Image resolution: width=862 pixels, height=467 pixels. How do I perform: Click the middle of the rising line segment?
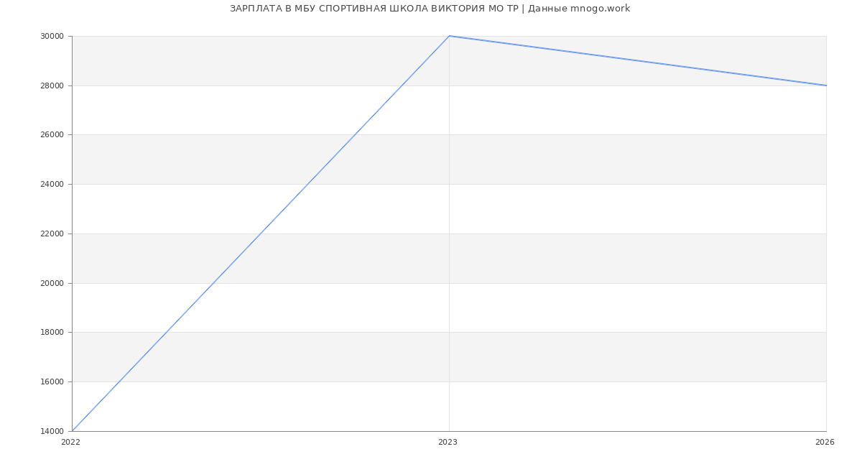tap(261, 233)
